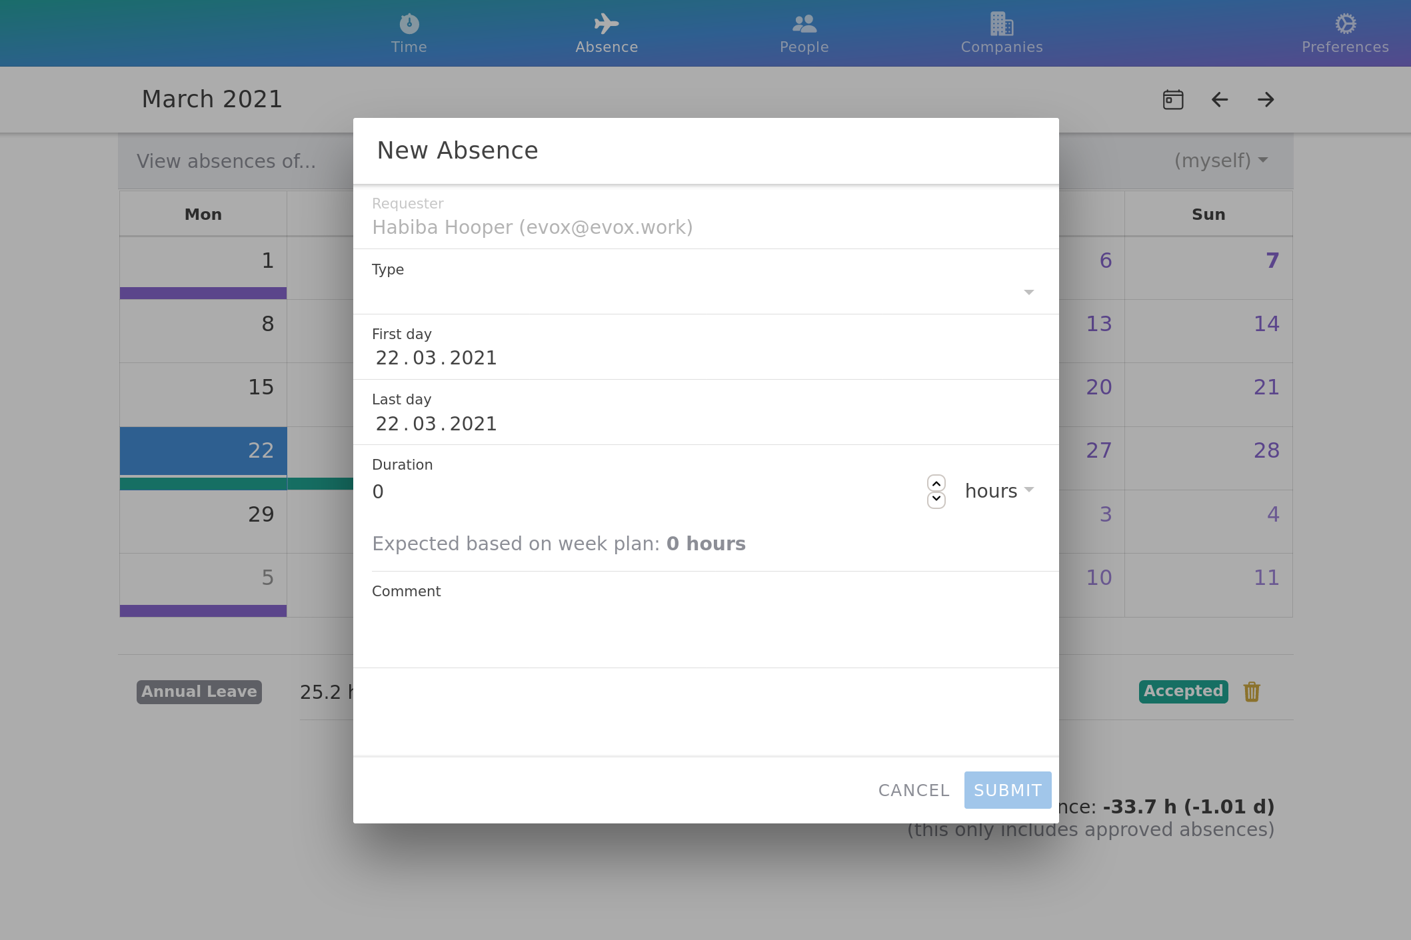Click the Absence tab in navigation
The height and width of the screenshot is (940, 1411).
pos(607,33)
